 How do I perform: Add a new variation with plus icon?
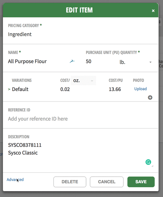pos(150,98)
